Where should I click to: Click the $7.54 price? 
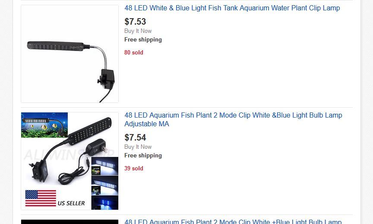pyautogui.click(x=135, y=138)
